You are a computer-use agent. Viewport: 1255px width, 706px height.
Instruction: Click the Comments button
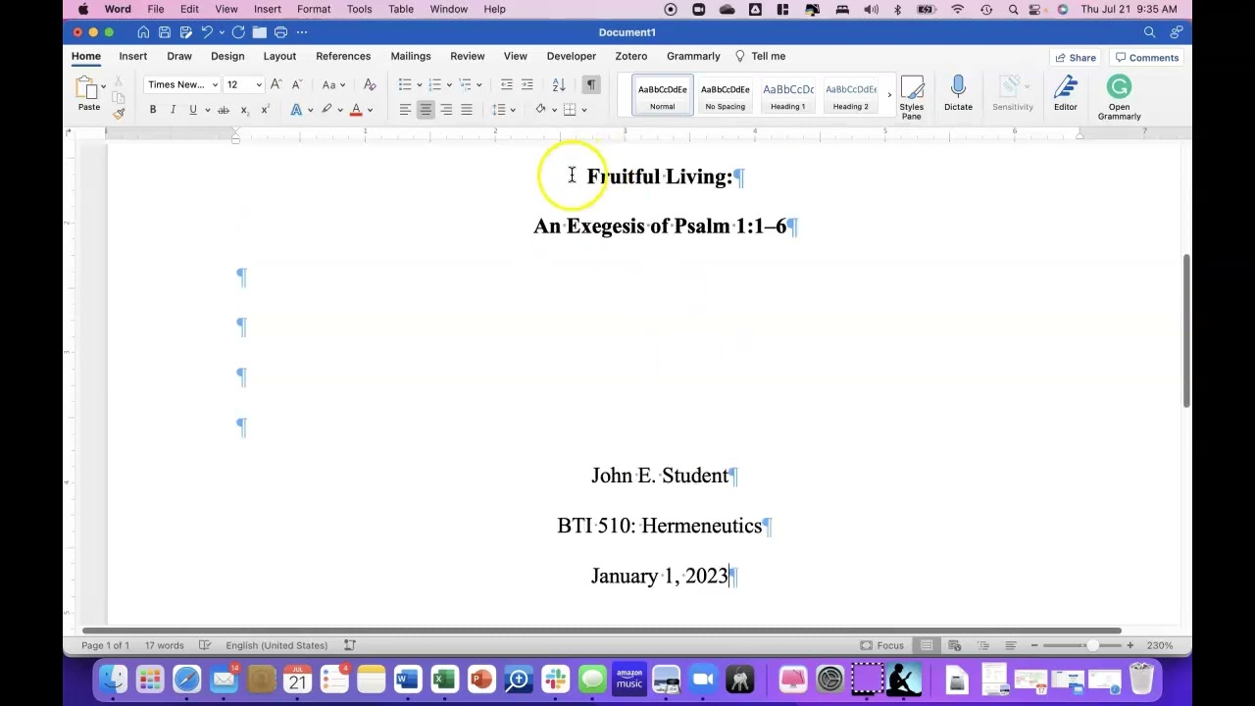[x=1146, y=58]
